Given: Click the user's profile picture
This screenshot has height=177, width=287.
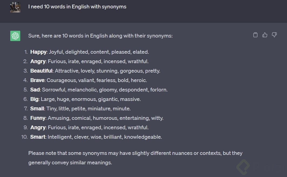Looking at the screenshot, I should point(15,7).
